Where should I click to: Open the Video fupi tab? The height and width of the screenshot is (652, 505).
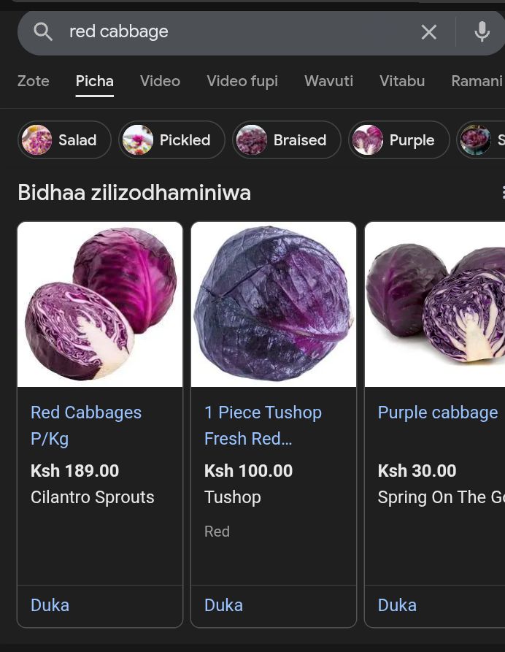tap(242, 81)
